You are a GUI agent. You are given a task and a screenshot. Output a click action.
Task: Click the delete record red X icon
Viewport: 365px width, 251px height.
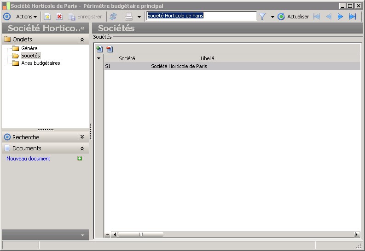click(59, 17)
